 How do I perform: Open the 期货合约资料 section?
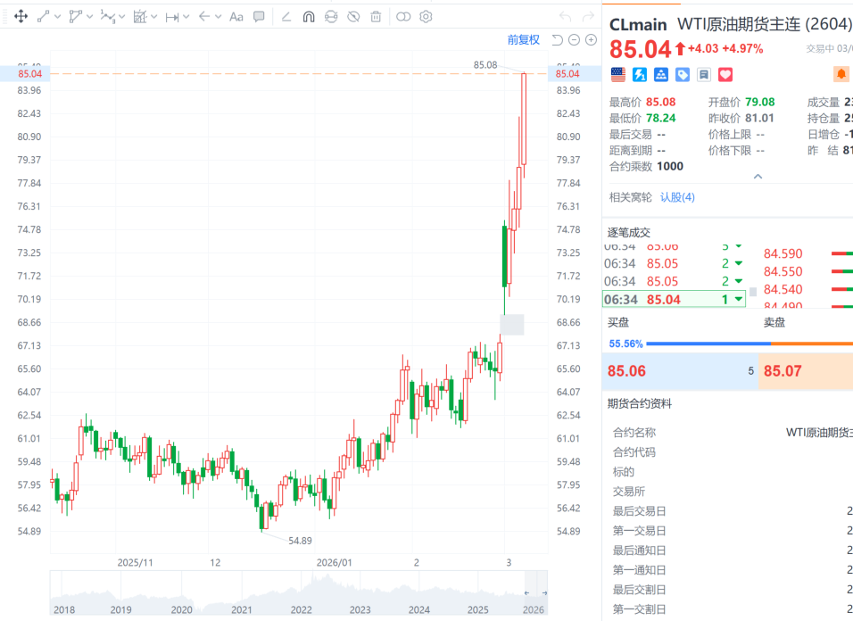pyautogui.click(x=640, y=403)
